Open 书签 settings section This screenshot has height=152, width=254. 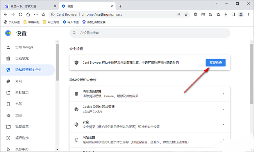(28, 104)
